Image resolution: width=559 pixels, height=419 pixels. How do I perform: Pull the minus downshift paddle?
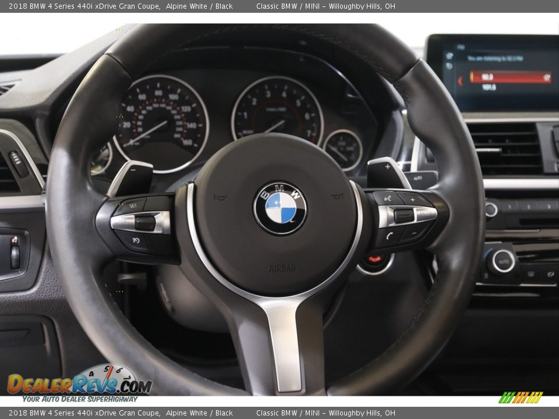(131, 178)
